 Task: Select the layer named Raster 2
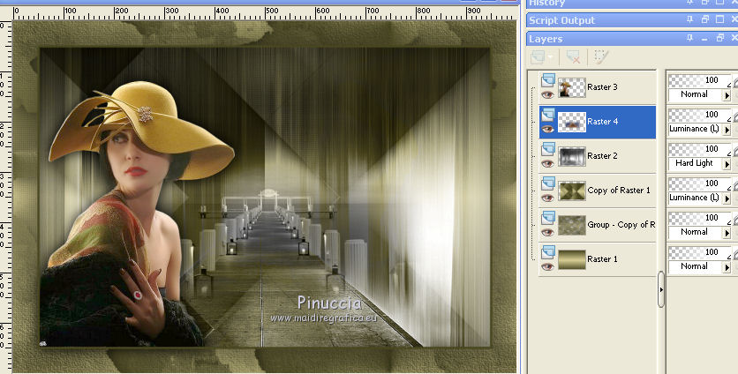coord(602,156)
